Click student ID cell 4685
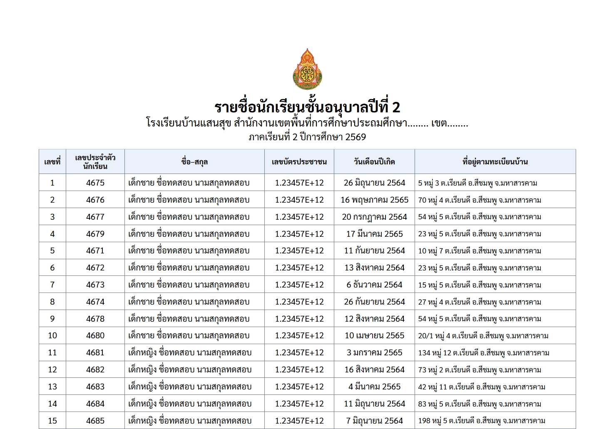The image size is (614, 429). coord(95,421)
